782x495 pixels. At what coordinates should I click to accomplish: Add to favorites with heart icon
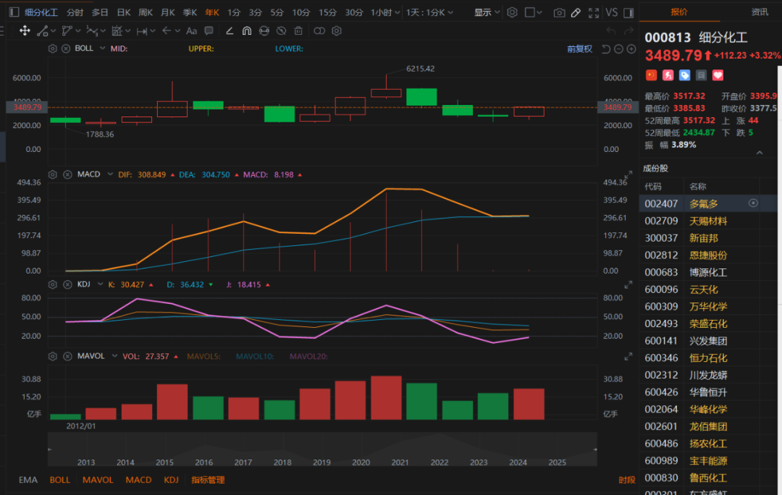(718, 75)
